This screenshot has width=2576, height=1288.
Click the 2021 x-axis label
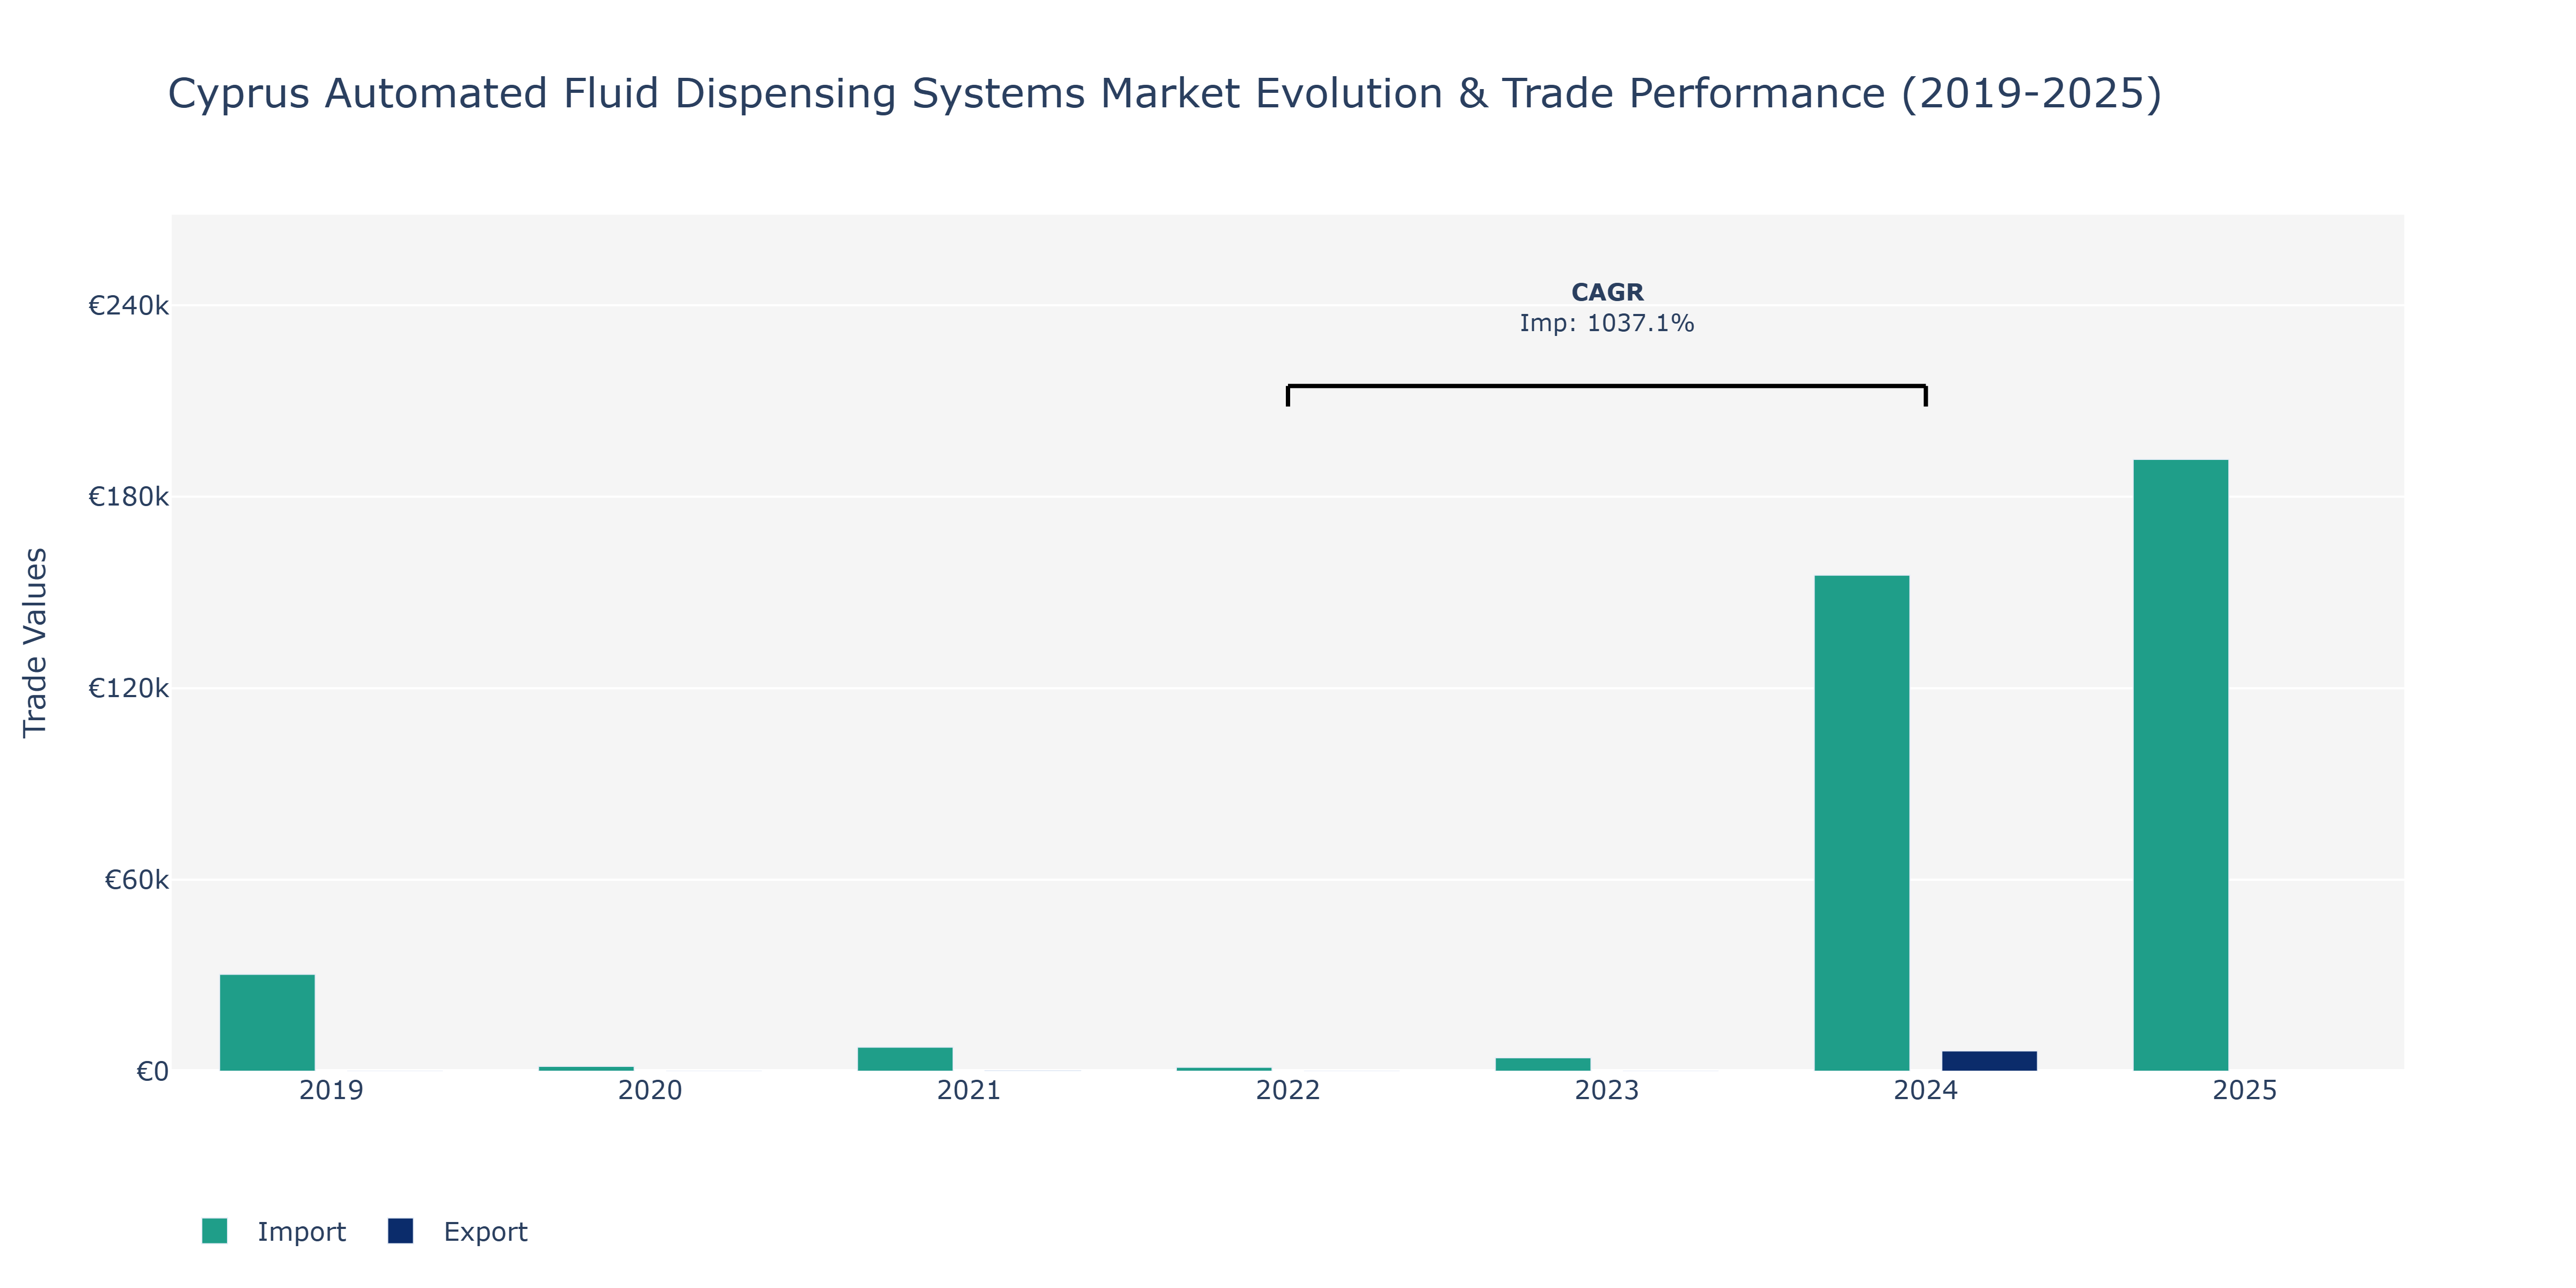(969, 1090)
